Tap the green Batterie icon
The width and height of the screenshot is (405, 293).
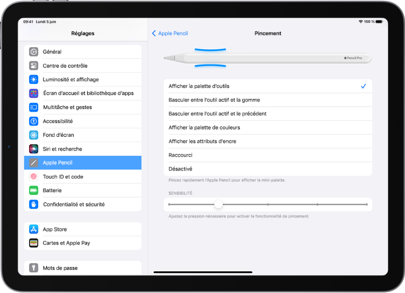point(33,191)
